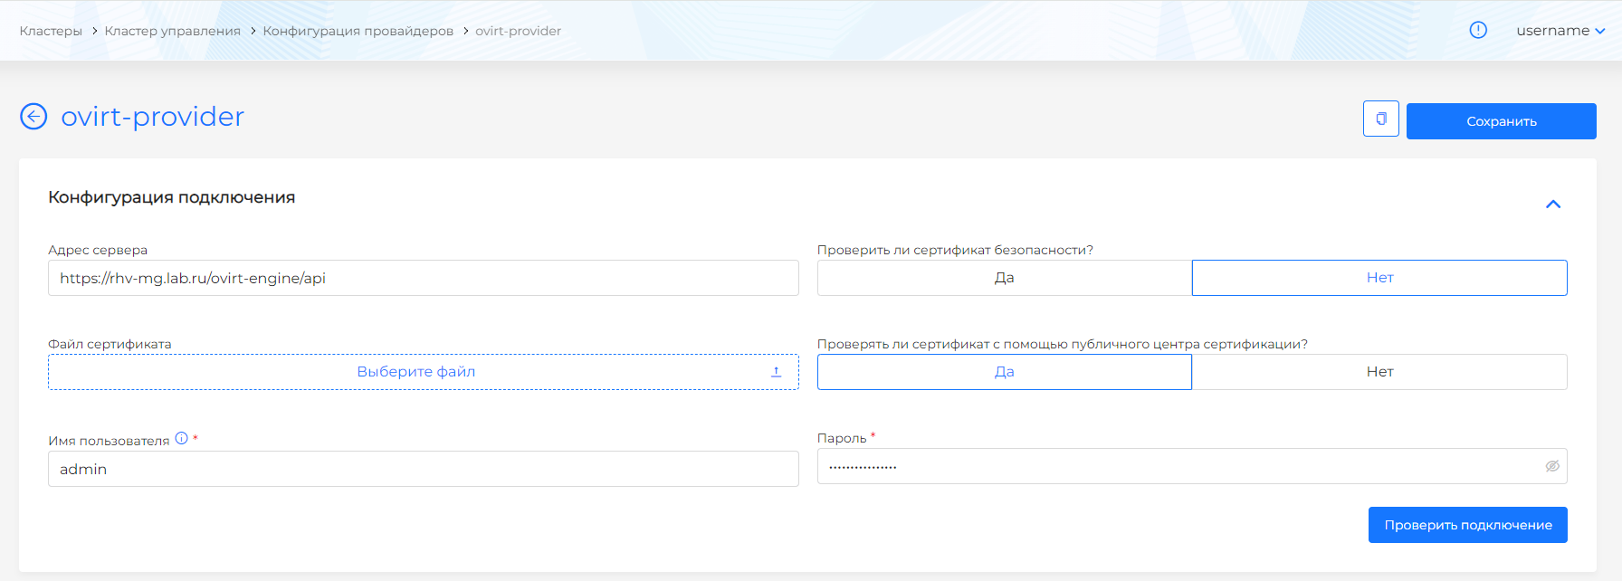Click into the Пароль input field

point(1177,467)
